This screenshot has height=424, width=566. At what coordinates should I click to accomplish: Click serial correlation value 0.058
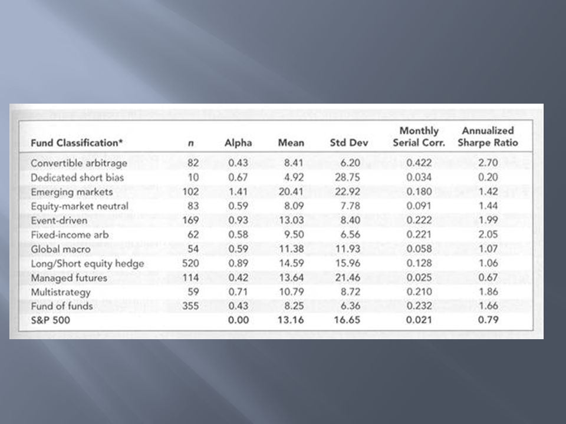coord(419,249)
